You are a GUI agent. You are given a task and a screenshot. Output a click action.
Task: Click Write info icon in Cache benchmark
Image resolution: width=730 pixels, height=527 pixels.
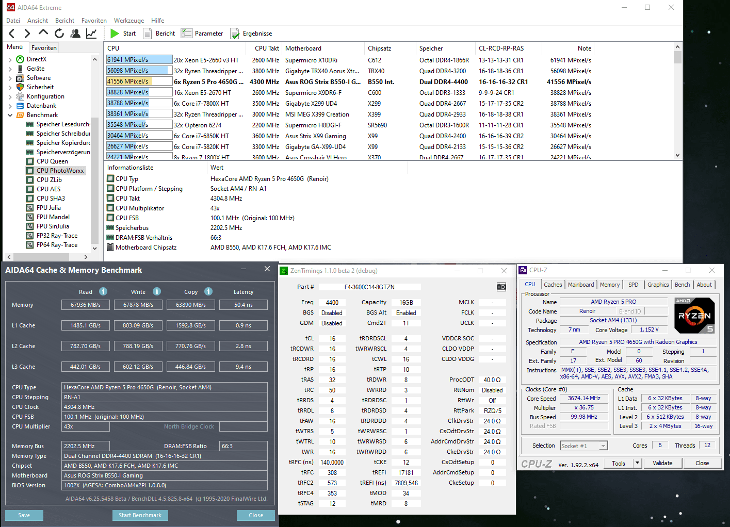[x=157, y=291]
